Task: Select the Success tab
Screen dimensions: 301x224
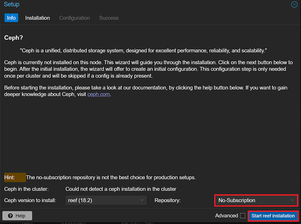Action: point(109,18)
